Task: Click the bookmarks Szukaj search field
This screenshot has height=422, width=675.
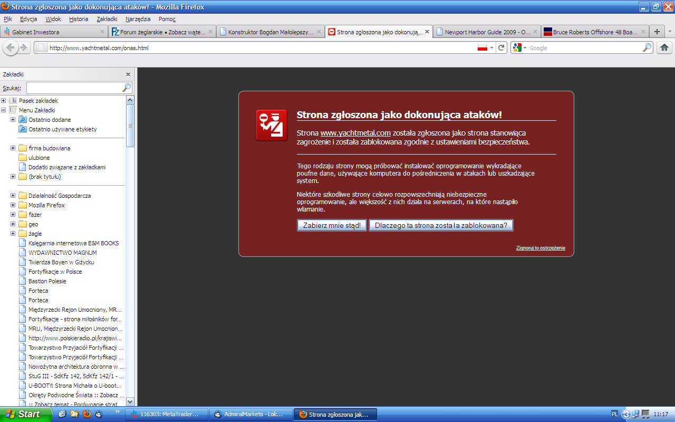Action: coord(74,88)
